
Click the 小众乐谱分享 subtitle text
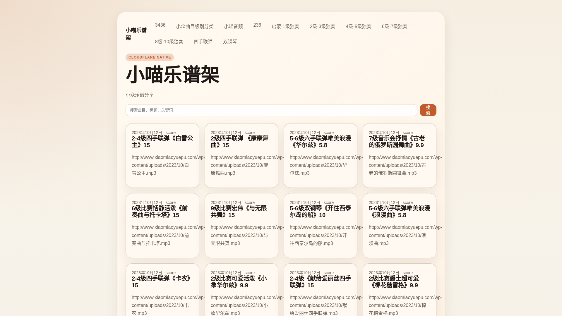pos(140,95)
